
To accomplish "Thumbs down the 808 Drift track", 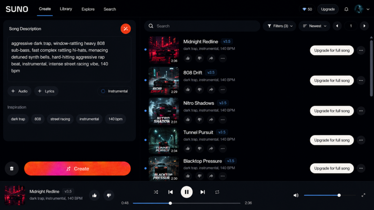I will tap(200, 90).
